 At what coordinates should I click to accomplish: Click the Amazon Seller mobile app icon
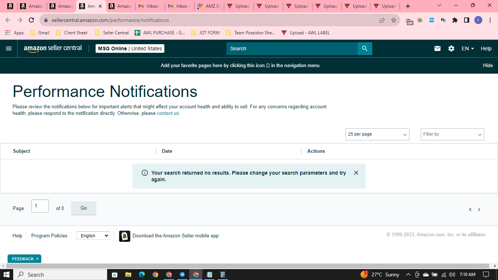(125, 236)
